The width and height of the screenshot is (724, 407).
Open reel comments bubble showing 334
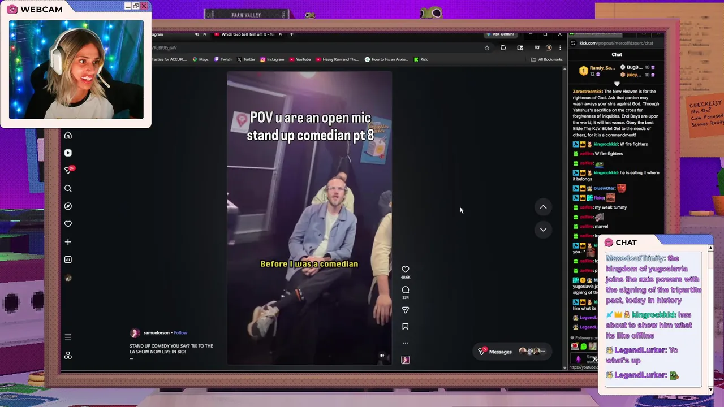point(405,290)
